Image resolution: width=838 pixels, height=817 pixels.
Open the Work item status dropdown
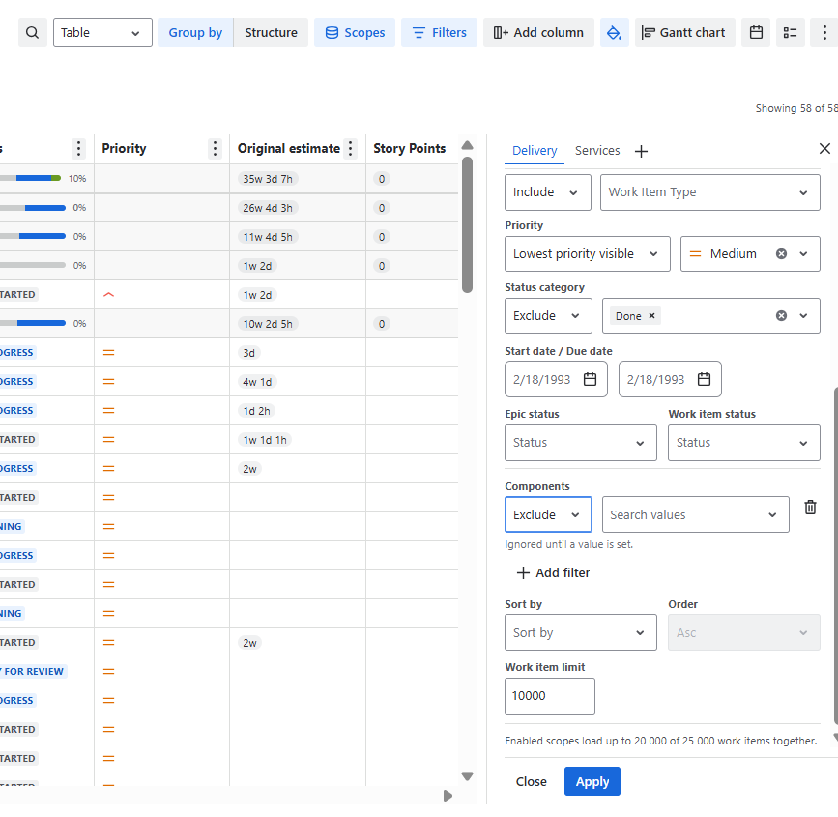tap(744, 443)
